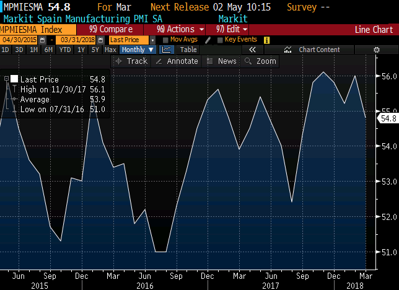Open the Monthly periodicity dropdown
The height and width of the screenshot is (290, 399).
[x=138, y=50]
